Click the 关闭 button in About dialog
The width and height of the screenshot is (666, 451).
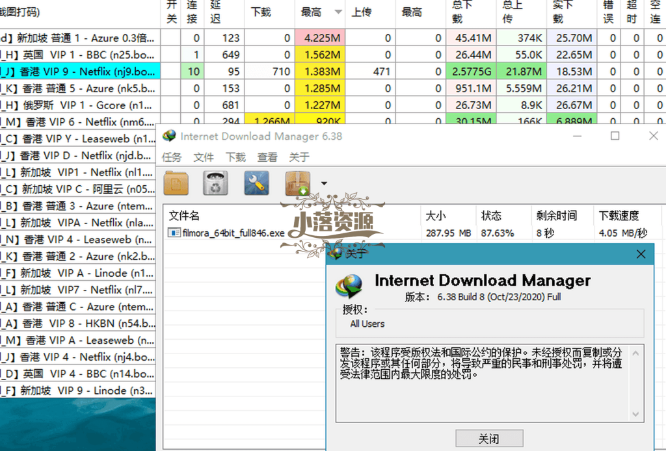pos(489,438)
